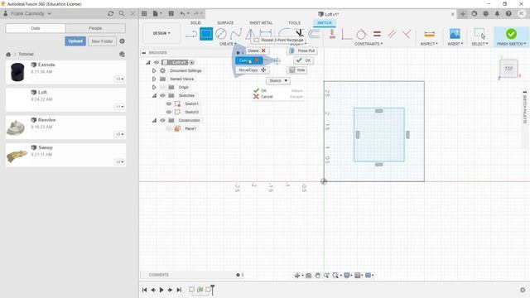Open the DESIGN workspace dropdown
The image size is (530, 298).
point(161,33)
